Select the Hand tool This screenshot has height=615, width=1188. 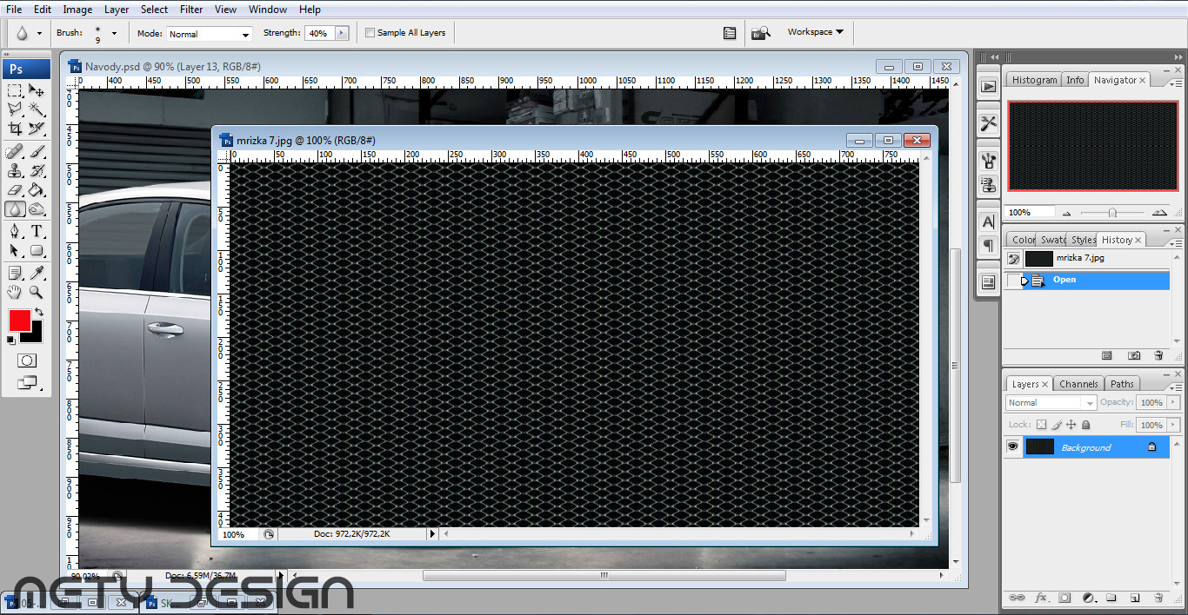[15, 293]
